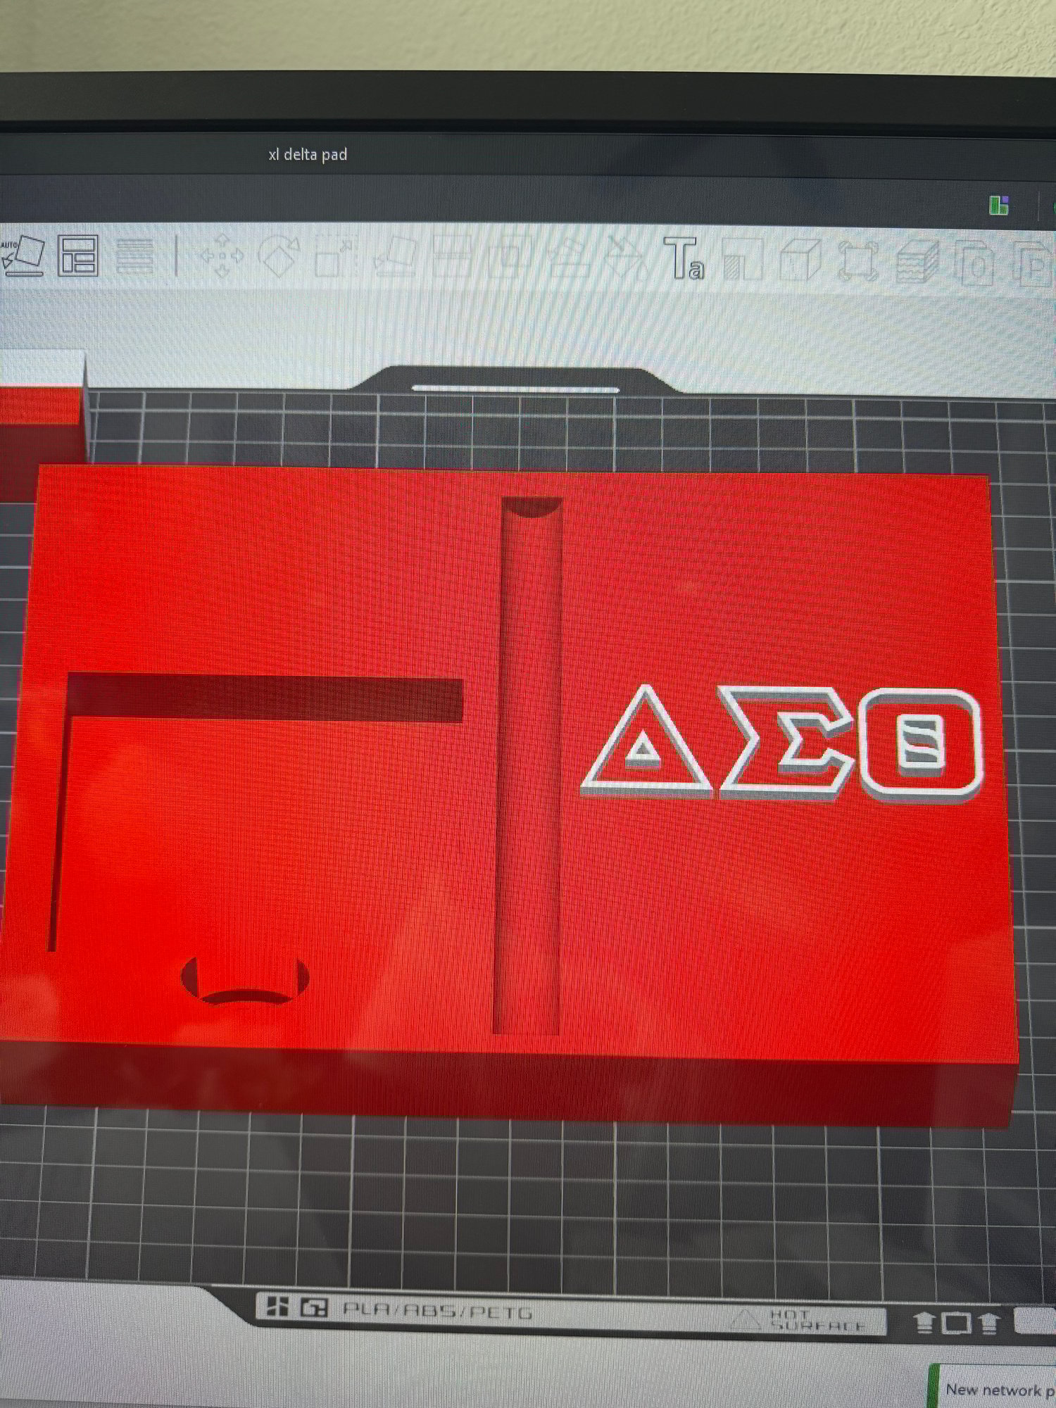The width and height of the screenshot is (1056, 1408).
Task: Select the raised Delta letter on the pad
Action: (646, 741)
